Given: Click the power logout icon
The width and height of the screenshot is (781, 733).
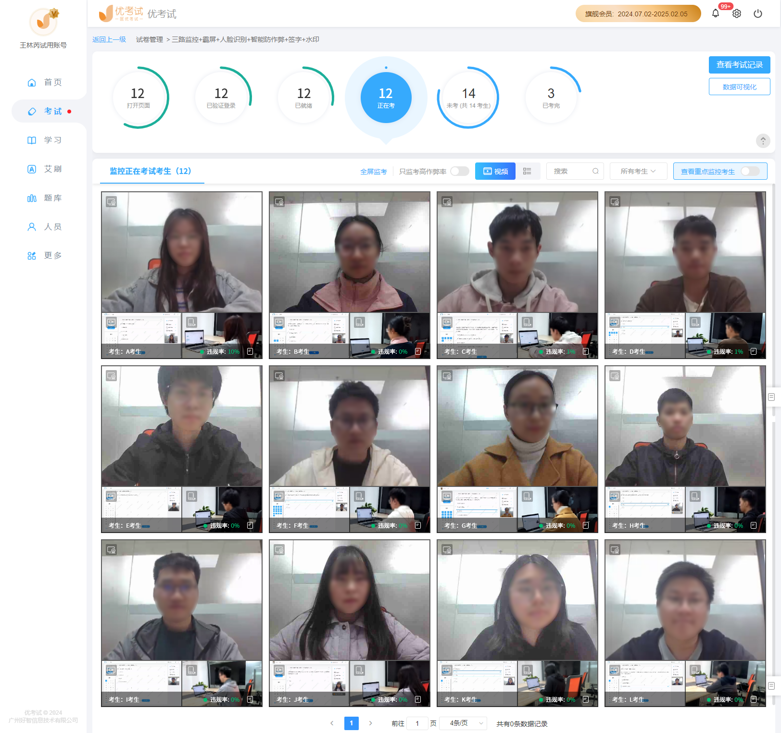Looking at the screenshot, I should click(757, 13).
